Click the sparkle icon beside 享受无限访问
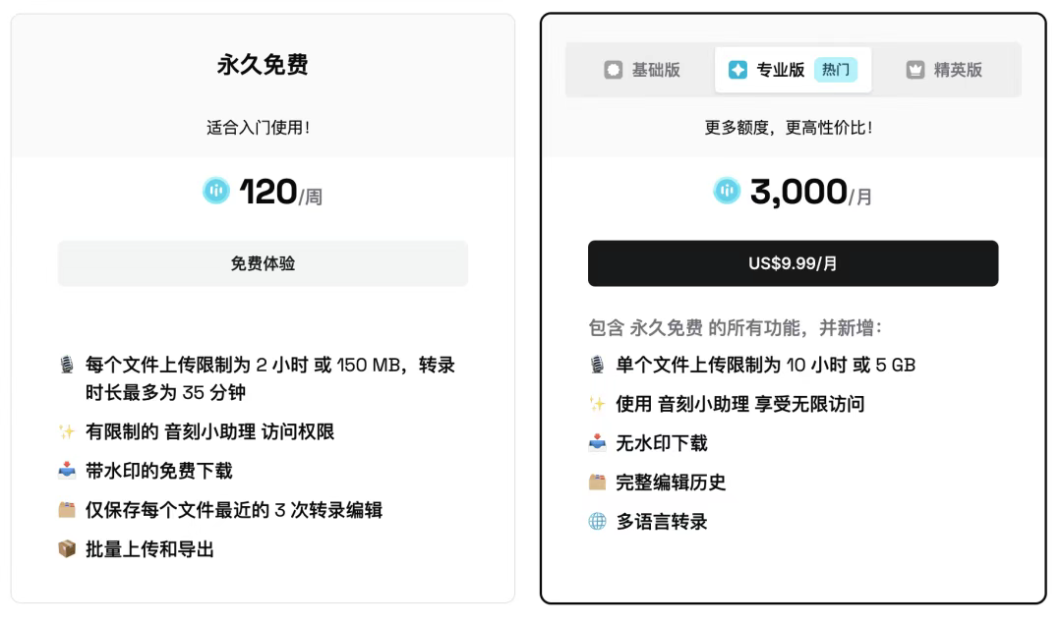The height and width of the screenshot is (626, 1062). (597, 404)
